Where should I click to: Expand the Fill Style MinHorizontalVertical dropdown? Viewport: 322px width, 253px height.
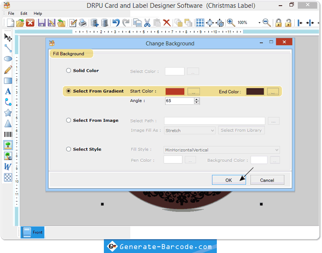pos(222,150)
